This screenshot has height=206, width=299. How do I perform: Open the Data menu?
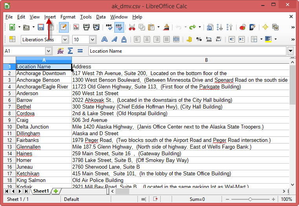click(101, 17)
